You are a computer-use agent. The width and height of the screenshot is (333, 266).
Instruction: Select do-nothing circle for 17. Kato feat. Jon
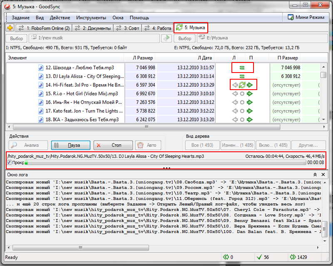click(242, 111)
